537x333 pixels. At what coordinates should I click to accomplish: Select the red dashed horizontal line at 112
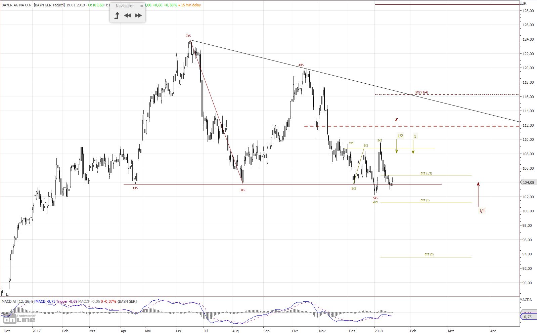437,126
